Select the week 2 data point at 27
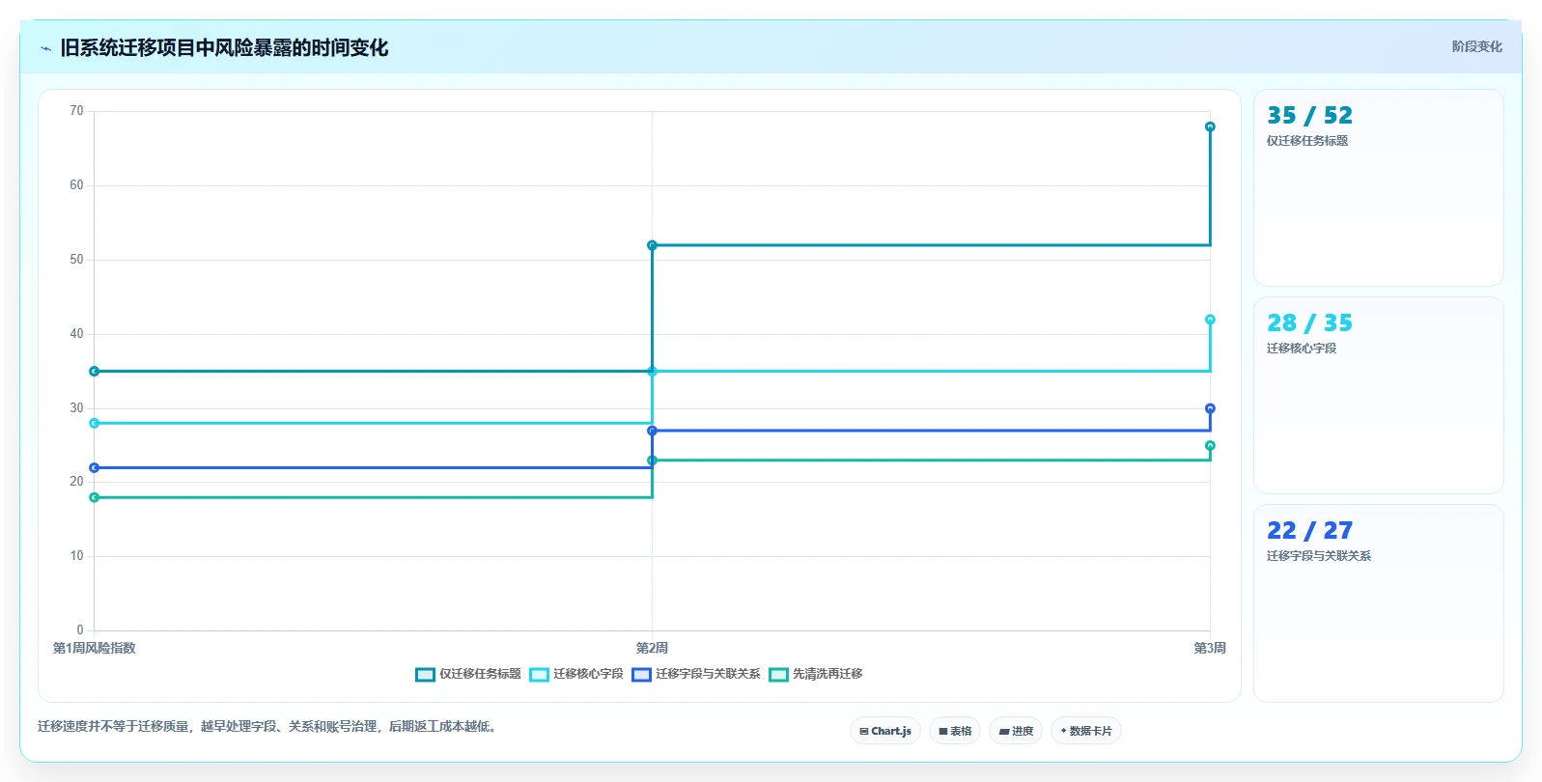The image size is (1542, 782). click(x=652, y=431)
